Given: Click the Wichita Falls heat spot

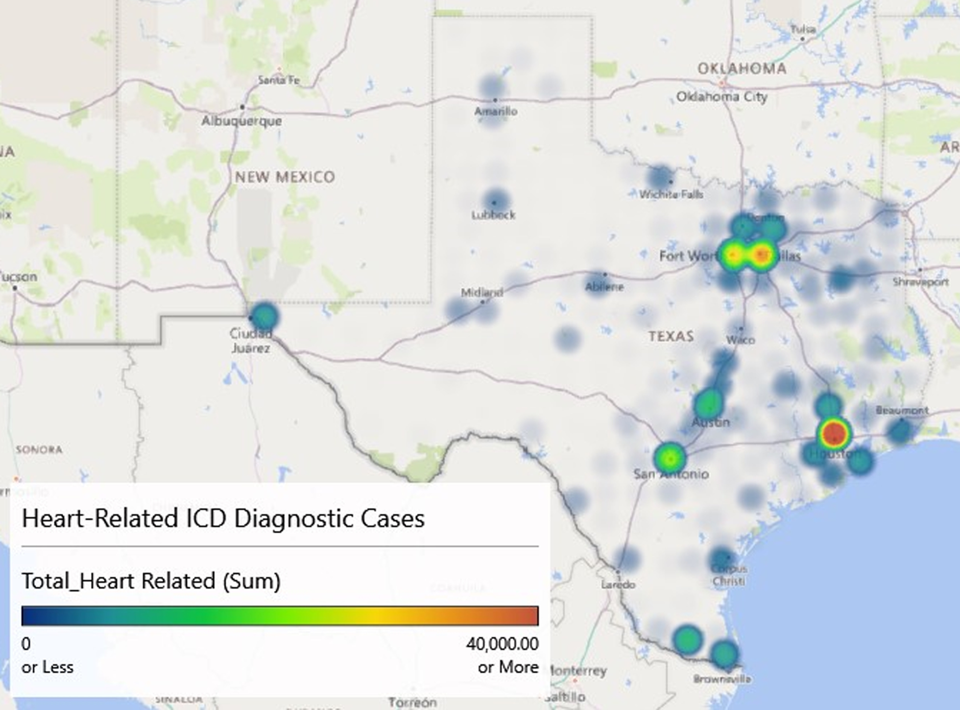Looking at the screenshot, I should click(x=661, y=178).
